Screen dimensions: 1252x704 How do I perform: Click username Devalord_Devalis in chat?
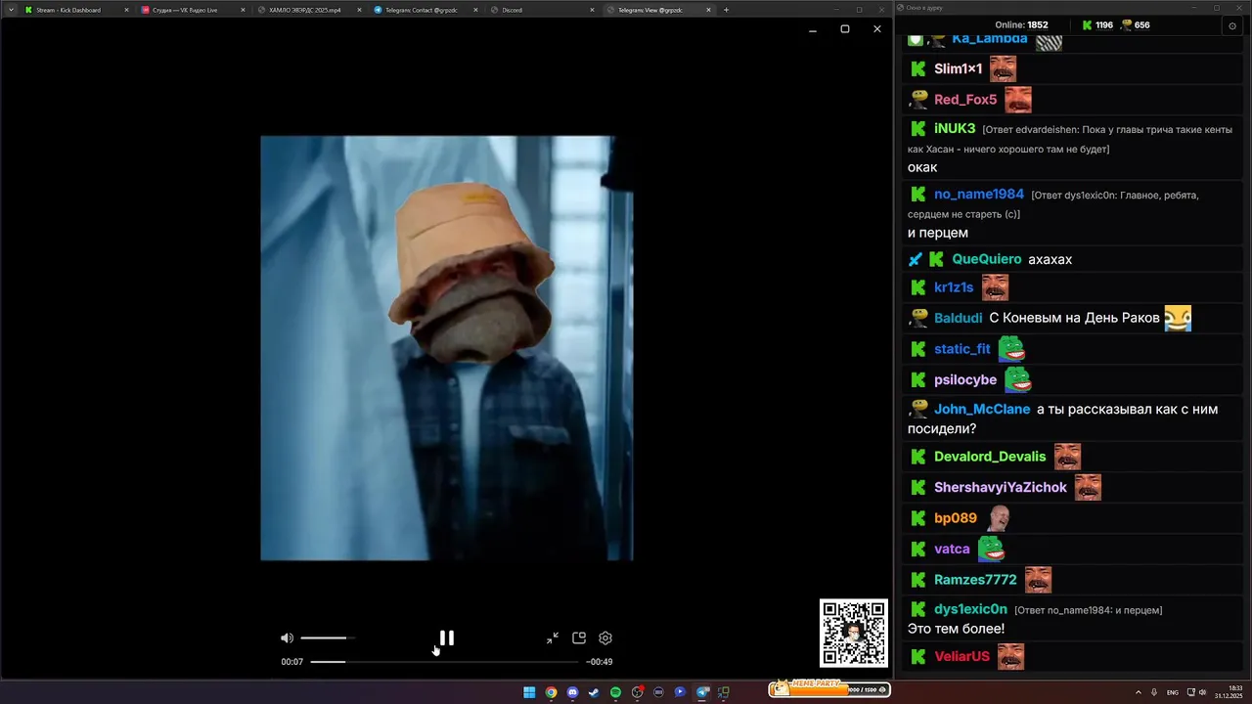(x=990, y=457)
